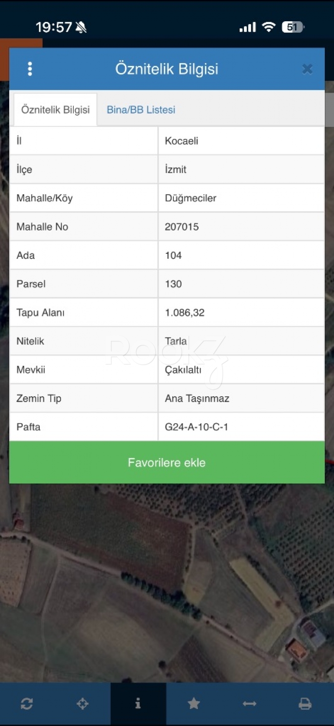The image size is (334, 726).
Task: Click the Parsel value 130
Action: pos(173,284)
